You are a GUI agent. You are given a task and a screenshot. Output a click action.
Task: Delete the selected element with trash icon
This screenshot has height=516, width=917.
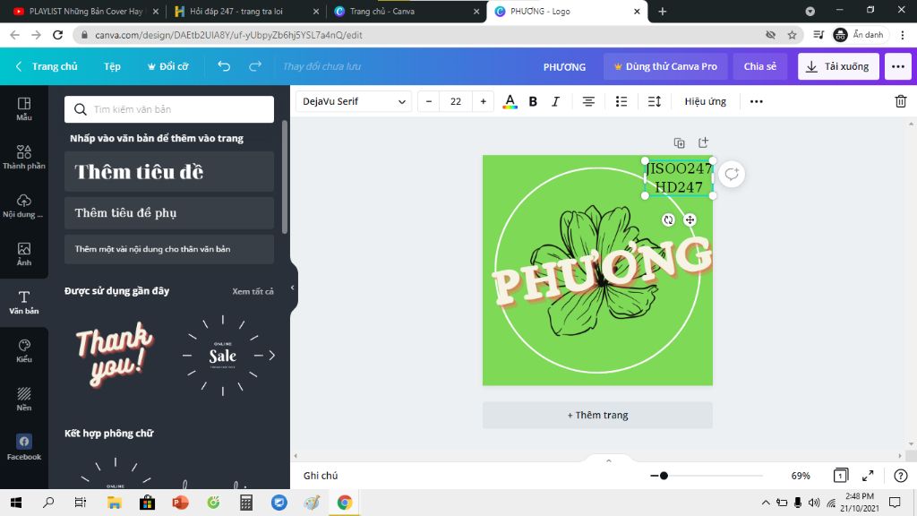coord(901,101)
